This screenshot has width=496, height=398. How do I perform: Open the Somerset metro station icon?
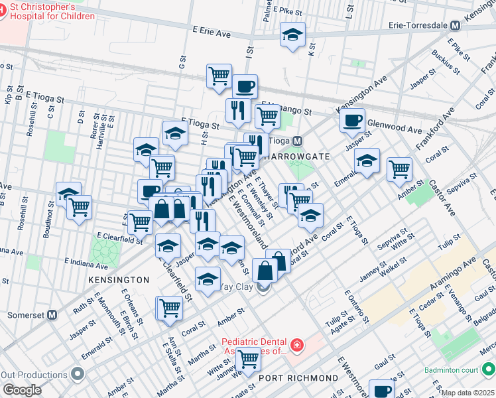[x=52, y=315]
